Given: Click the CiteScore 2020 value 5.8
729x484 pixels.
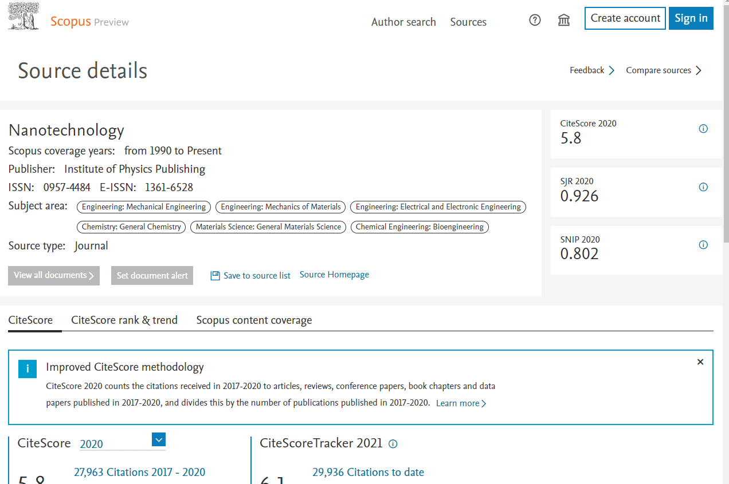Looking at the screenshot, I should (571, 138).
